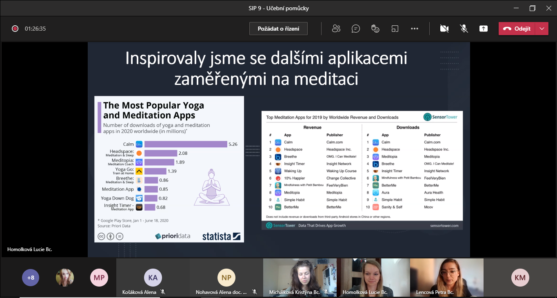Screen dimensions: 557x298
Task: Select Michálková Kristýna's video tile
Action: [x=300, y=277]
